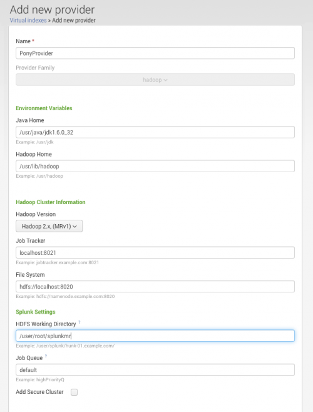Click the Add new provider breadcrumb text

tap(74, 20)
